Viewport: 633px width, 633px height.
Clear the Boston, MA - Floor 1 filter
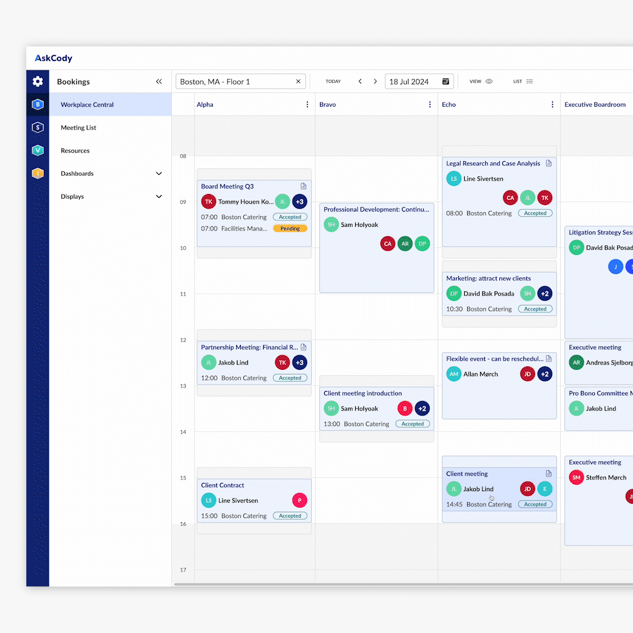tap(298, 81)
